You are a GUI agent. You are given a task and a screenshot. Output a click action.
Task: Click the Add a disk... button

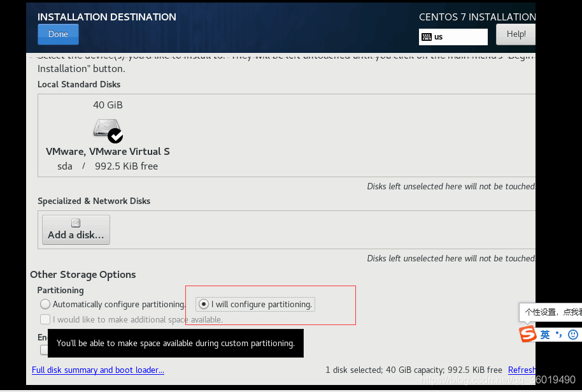[x=76, y=229]
